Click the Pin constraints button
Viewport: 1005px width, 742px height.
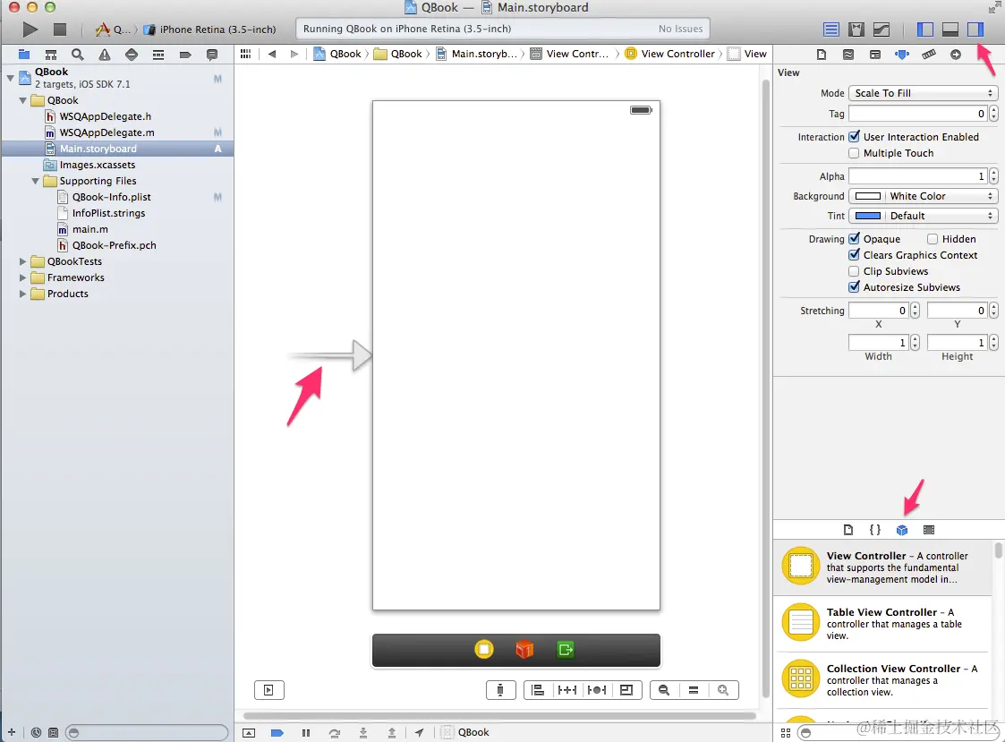[x=567, y=690]
